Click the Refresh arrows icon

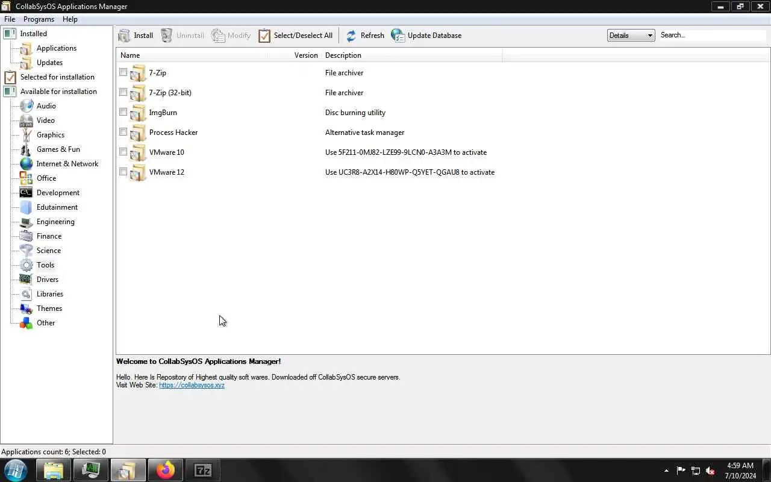point(351,36)
